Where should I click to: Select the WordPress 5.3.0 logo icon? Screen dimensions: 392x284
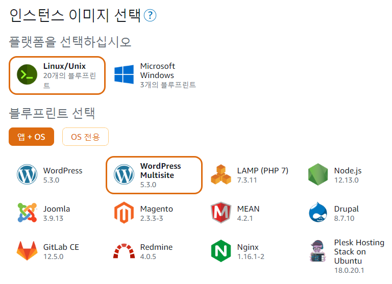click(27, 174)
